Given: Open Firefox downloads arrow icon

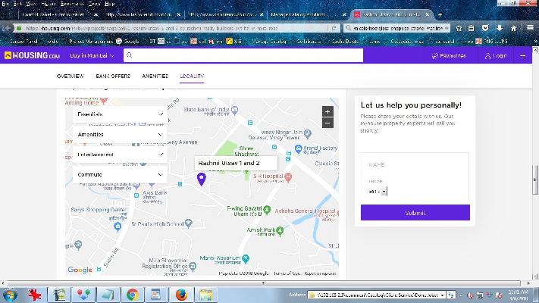Looking at the screenshot, I should [x=500, y=29].
